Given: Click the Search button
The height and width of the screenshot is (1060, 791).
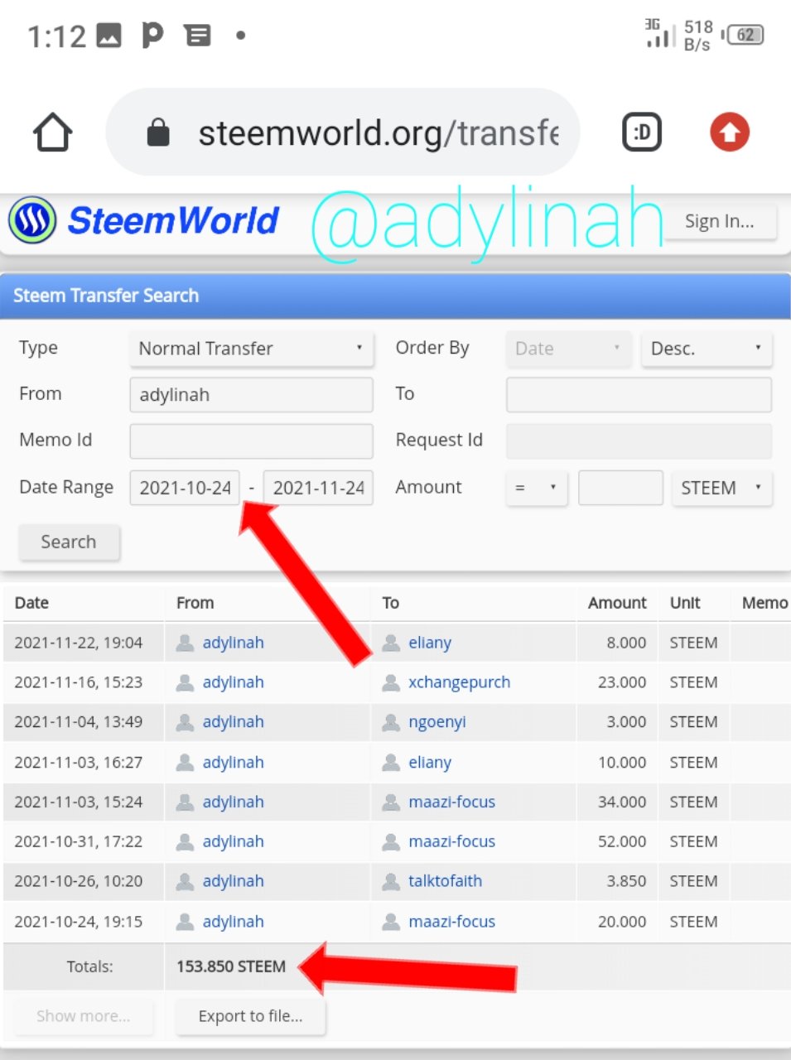Looking at the screenshot, I should pos(69,542).
